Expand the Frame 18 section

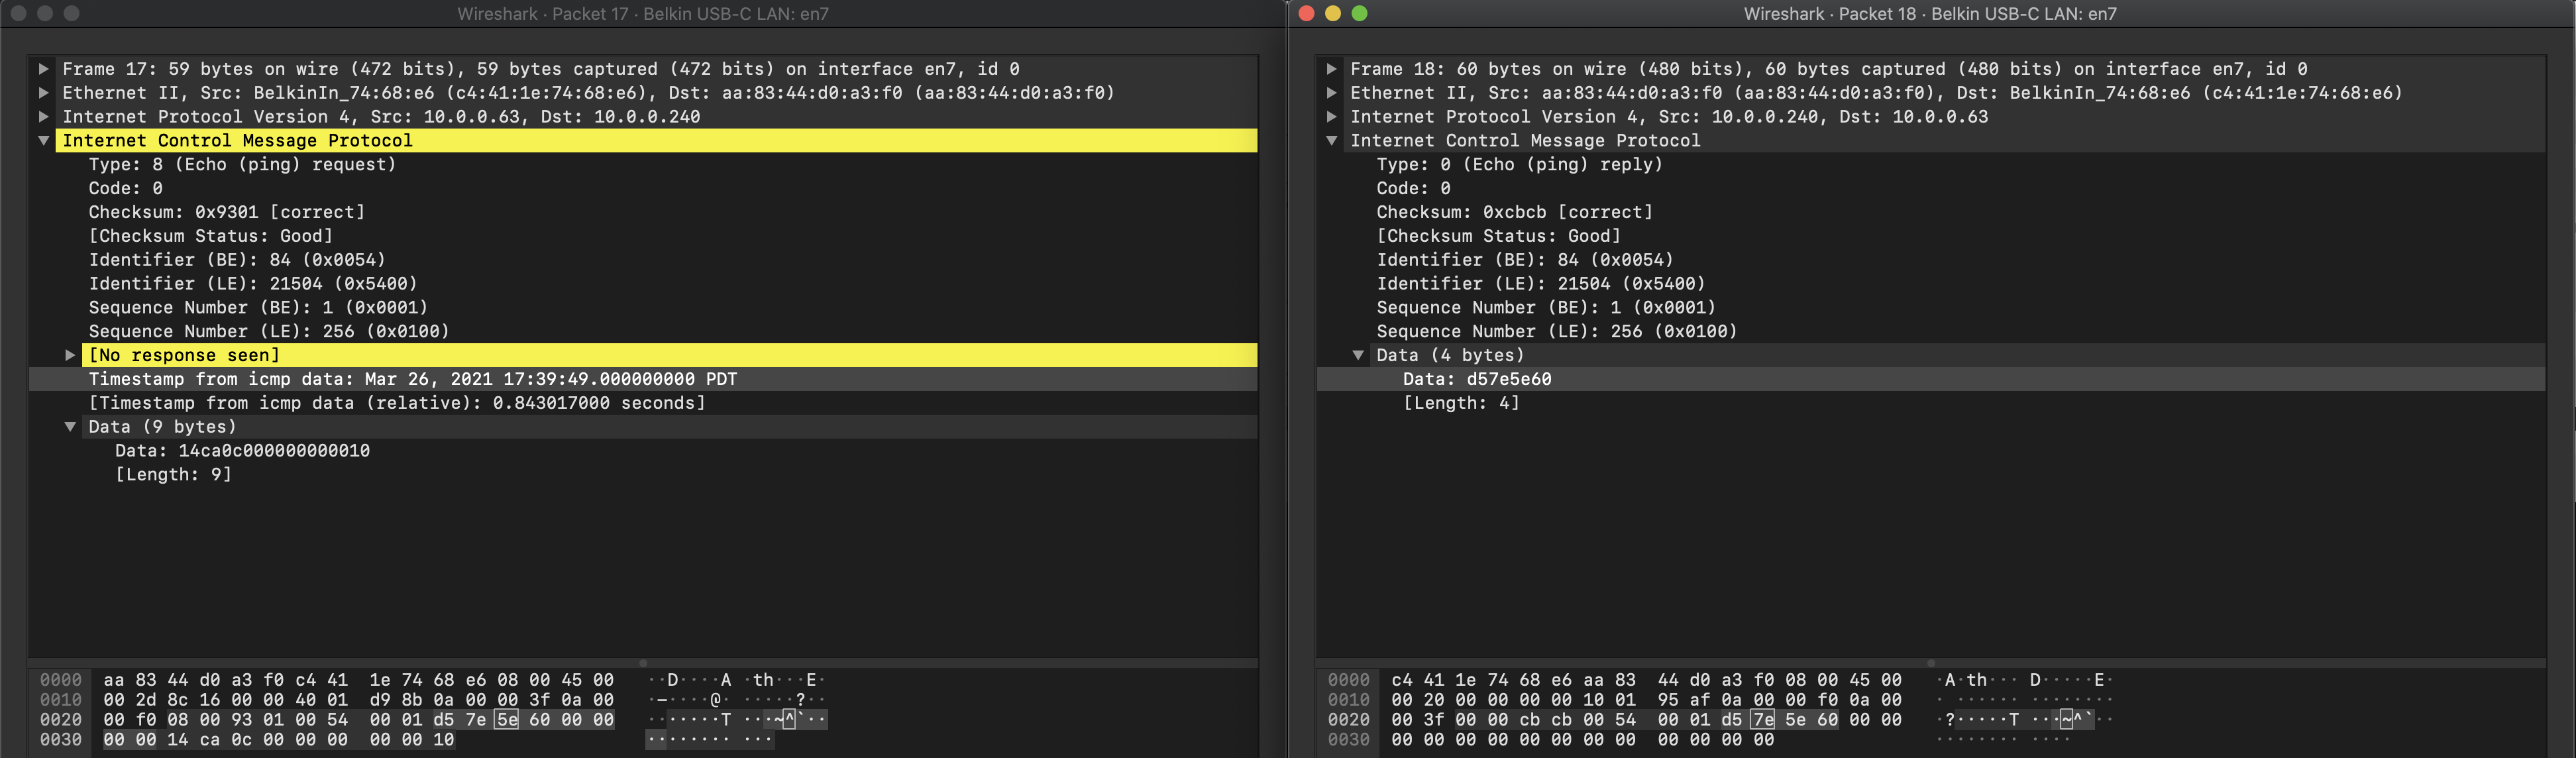(x=1331, y=68)
